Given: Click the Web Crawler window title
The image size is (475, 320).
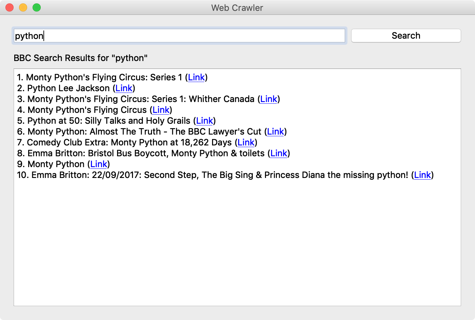Looking at the screenshot, I should [x=237, y=8].
